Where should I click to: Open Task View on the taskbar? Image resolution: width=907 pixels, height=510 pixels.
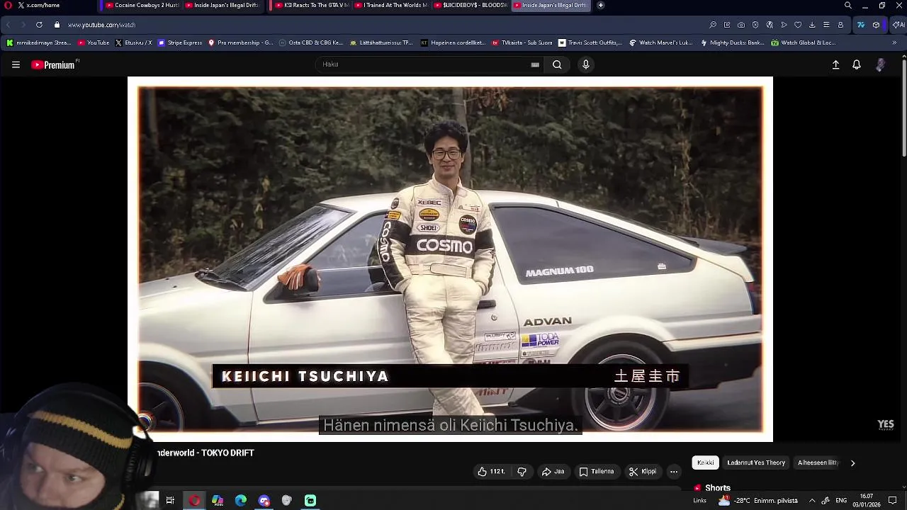[x=170, y=501]
